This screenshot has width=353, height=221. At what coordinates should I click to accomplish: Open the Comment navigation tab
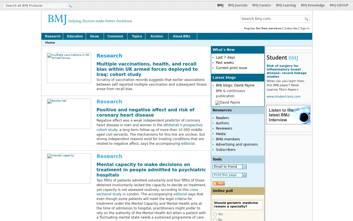pyautogui.click(x=115, y=36)
